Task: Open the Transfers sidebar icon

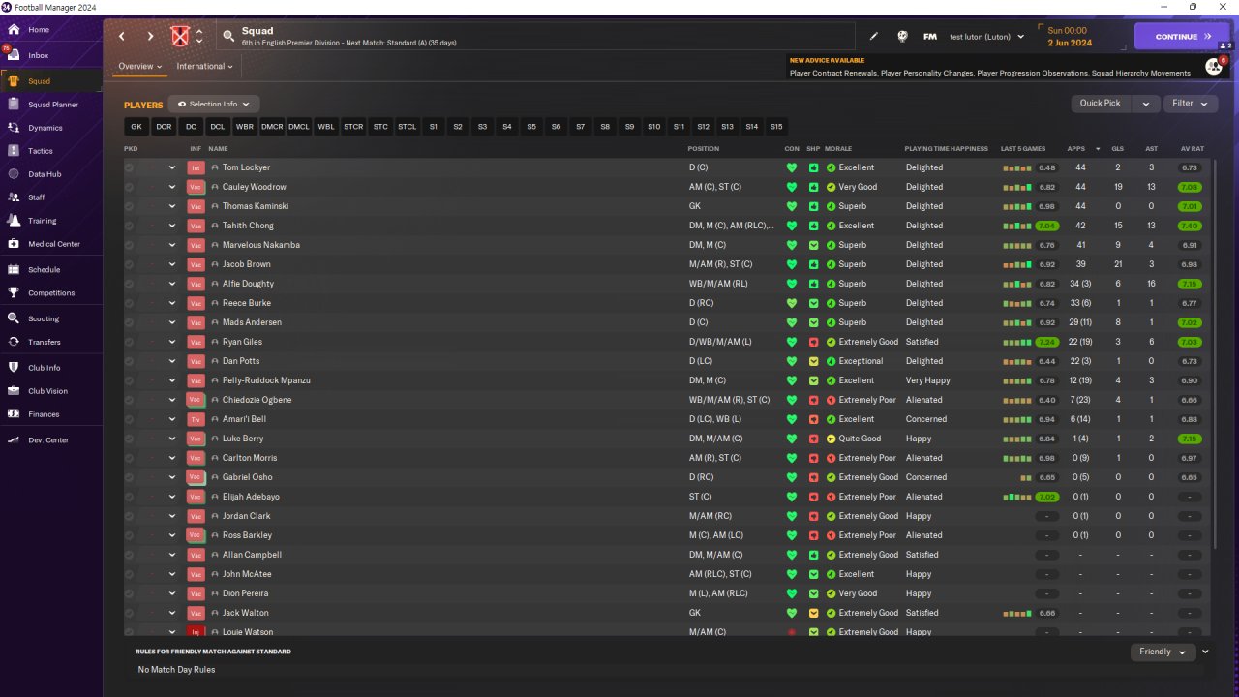Action: pyautogui.click(x=14, y=341)
